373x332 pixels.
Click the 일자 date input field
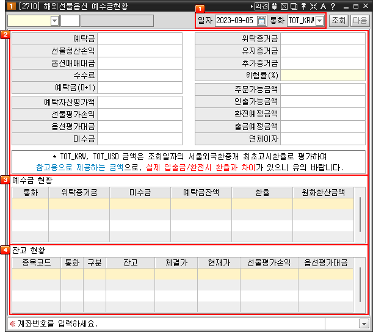pos(235,21)
